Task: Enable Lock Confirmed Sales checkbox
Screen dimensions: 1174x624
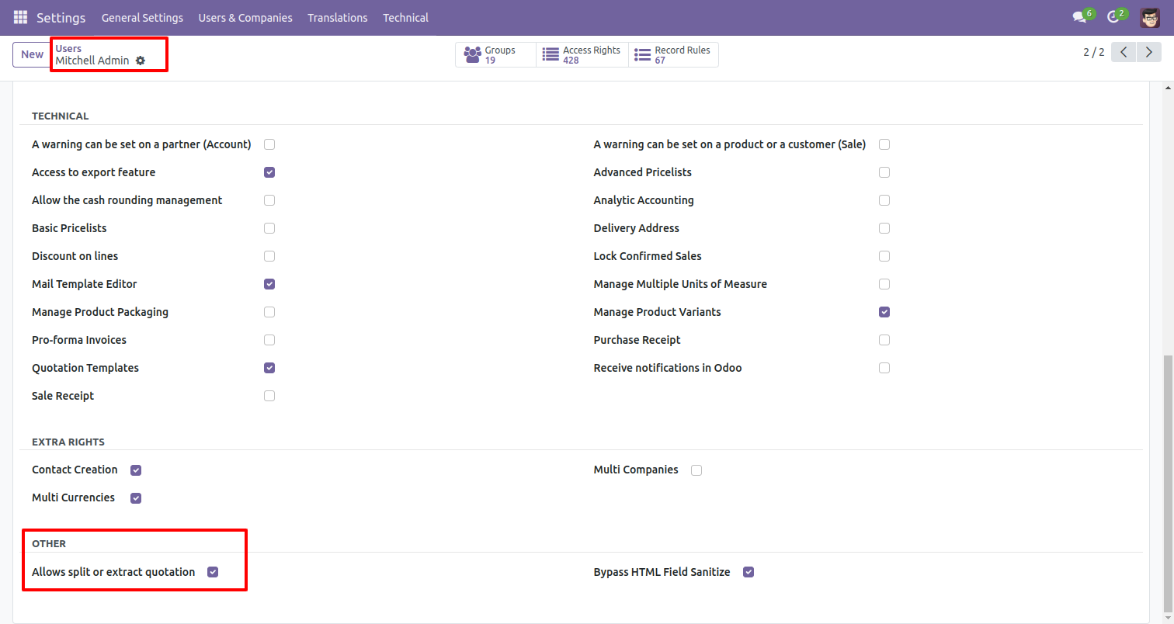Action: click(x=884, y=256)
